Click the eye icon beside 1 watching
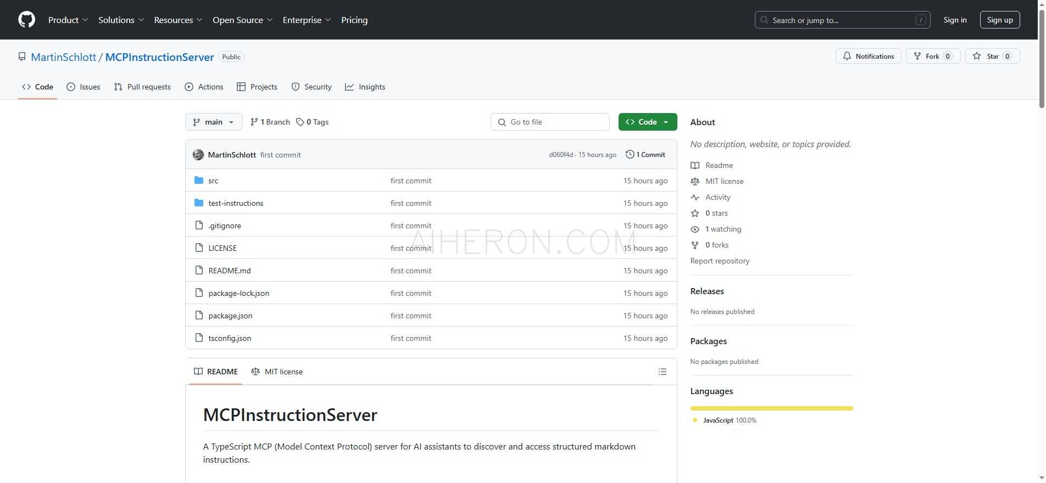Screen dimensions: 1046x483 (x=695, y=229)
